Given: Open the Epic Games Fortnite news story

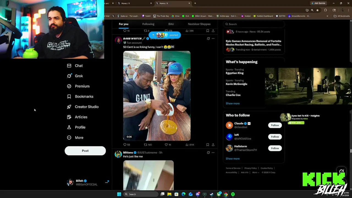Looking at the screenshot, I should [x=254, y=43].
